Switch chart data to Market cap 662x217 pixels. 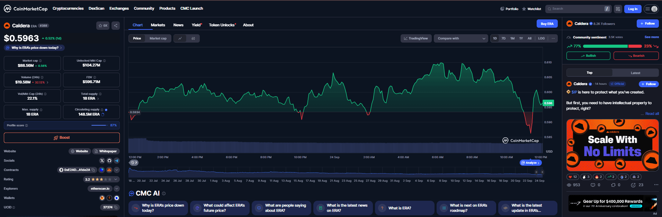(x=158, y=38)
